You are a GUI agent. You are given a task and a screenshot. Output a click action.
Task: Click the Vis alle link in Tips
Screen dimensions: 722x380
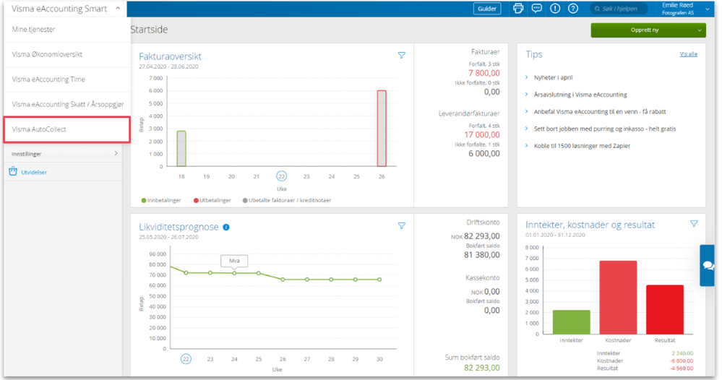pos(688,54)
